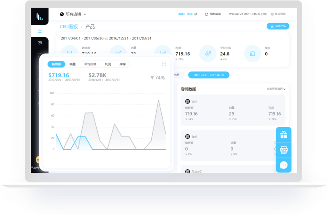Click the 筛选产品 filter button
The height and width of the screenshot is (215, 328).
click(278, 26)
